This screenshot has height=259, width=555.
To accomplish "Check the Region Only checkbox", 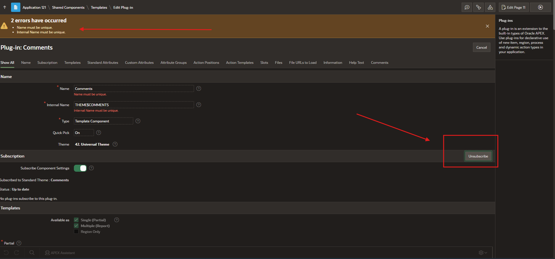I will point(76,231).
